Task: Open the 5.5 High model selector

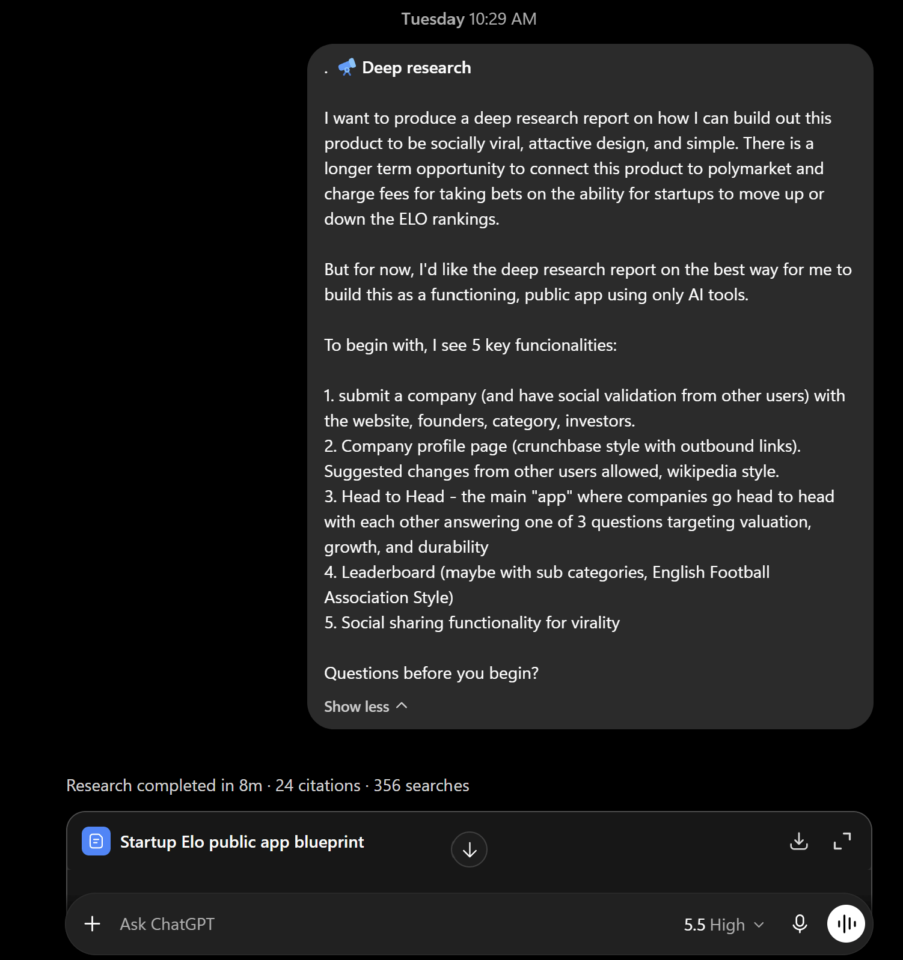Action: pos(724,925)
